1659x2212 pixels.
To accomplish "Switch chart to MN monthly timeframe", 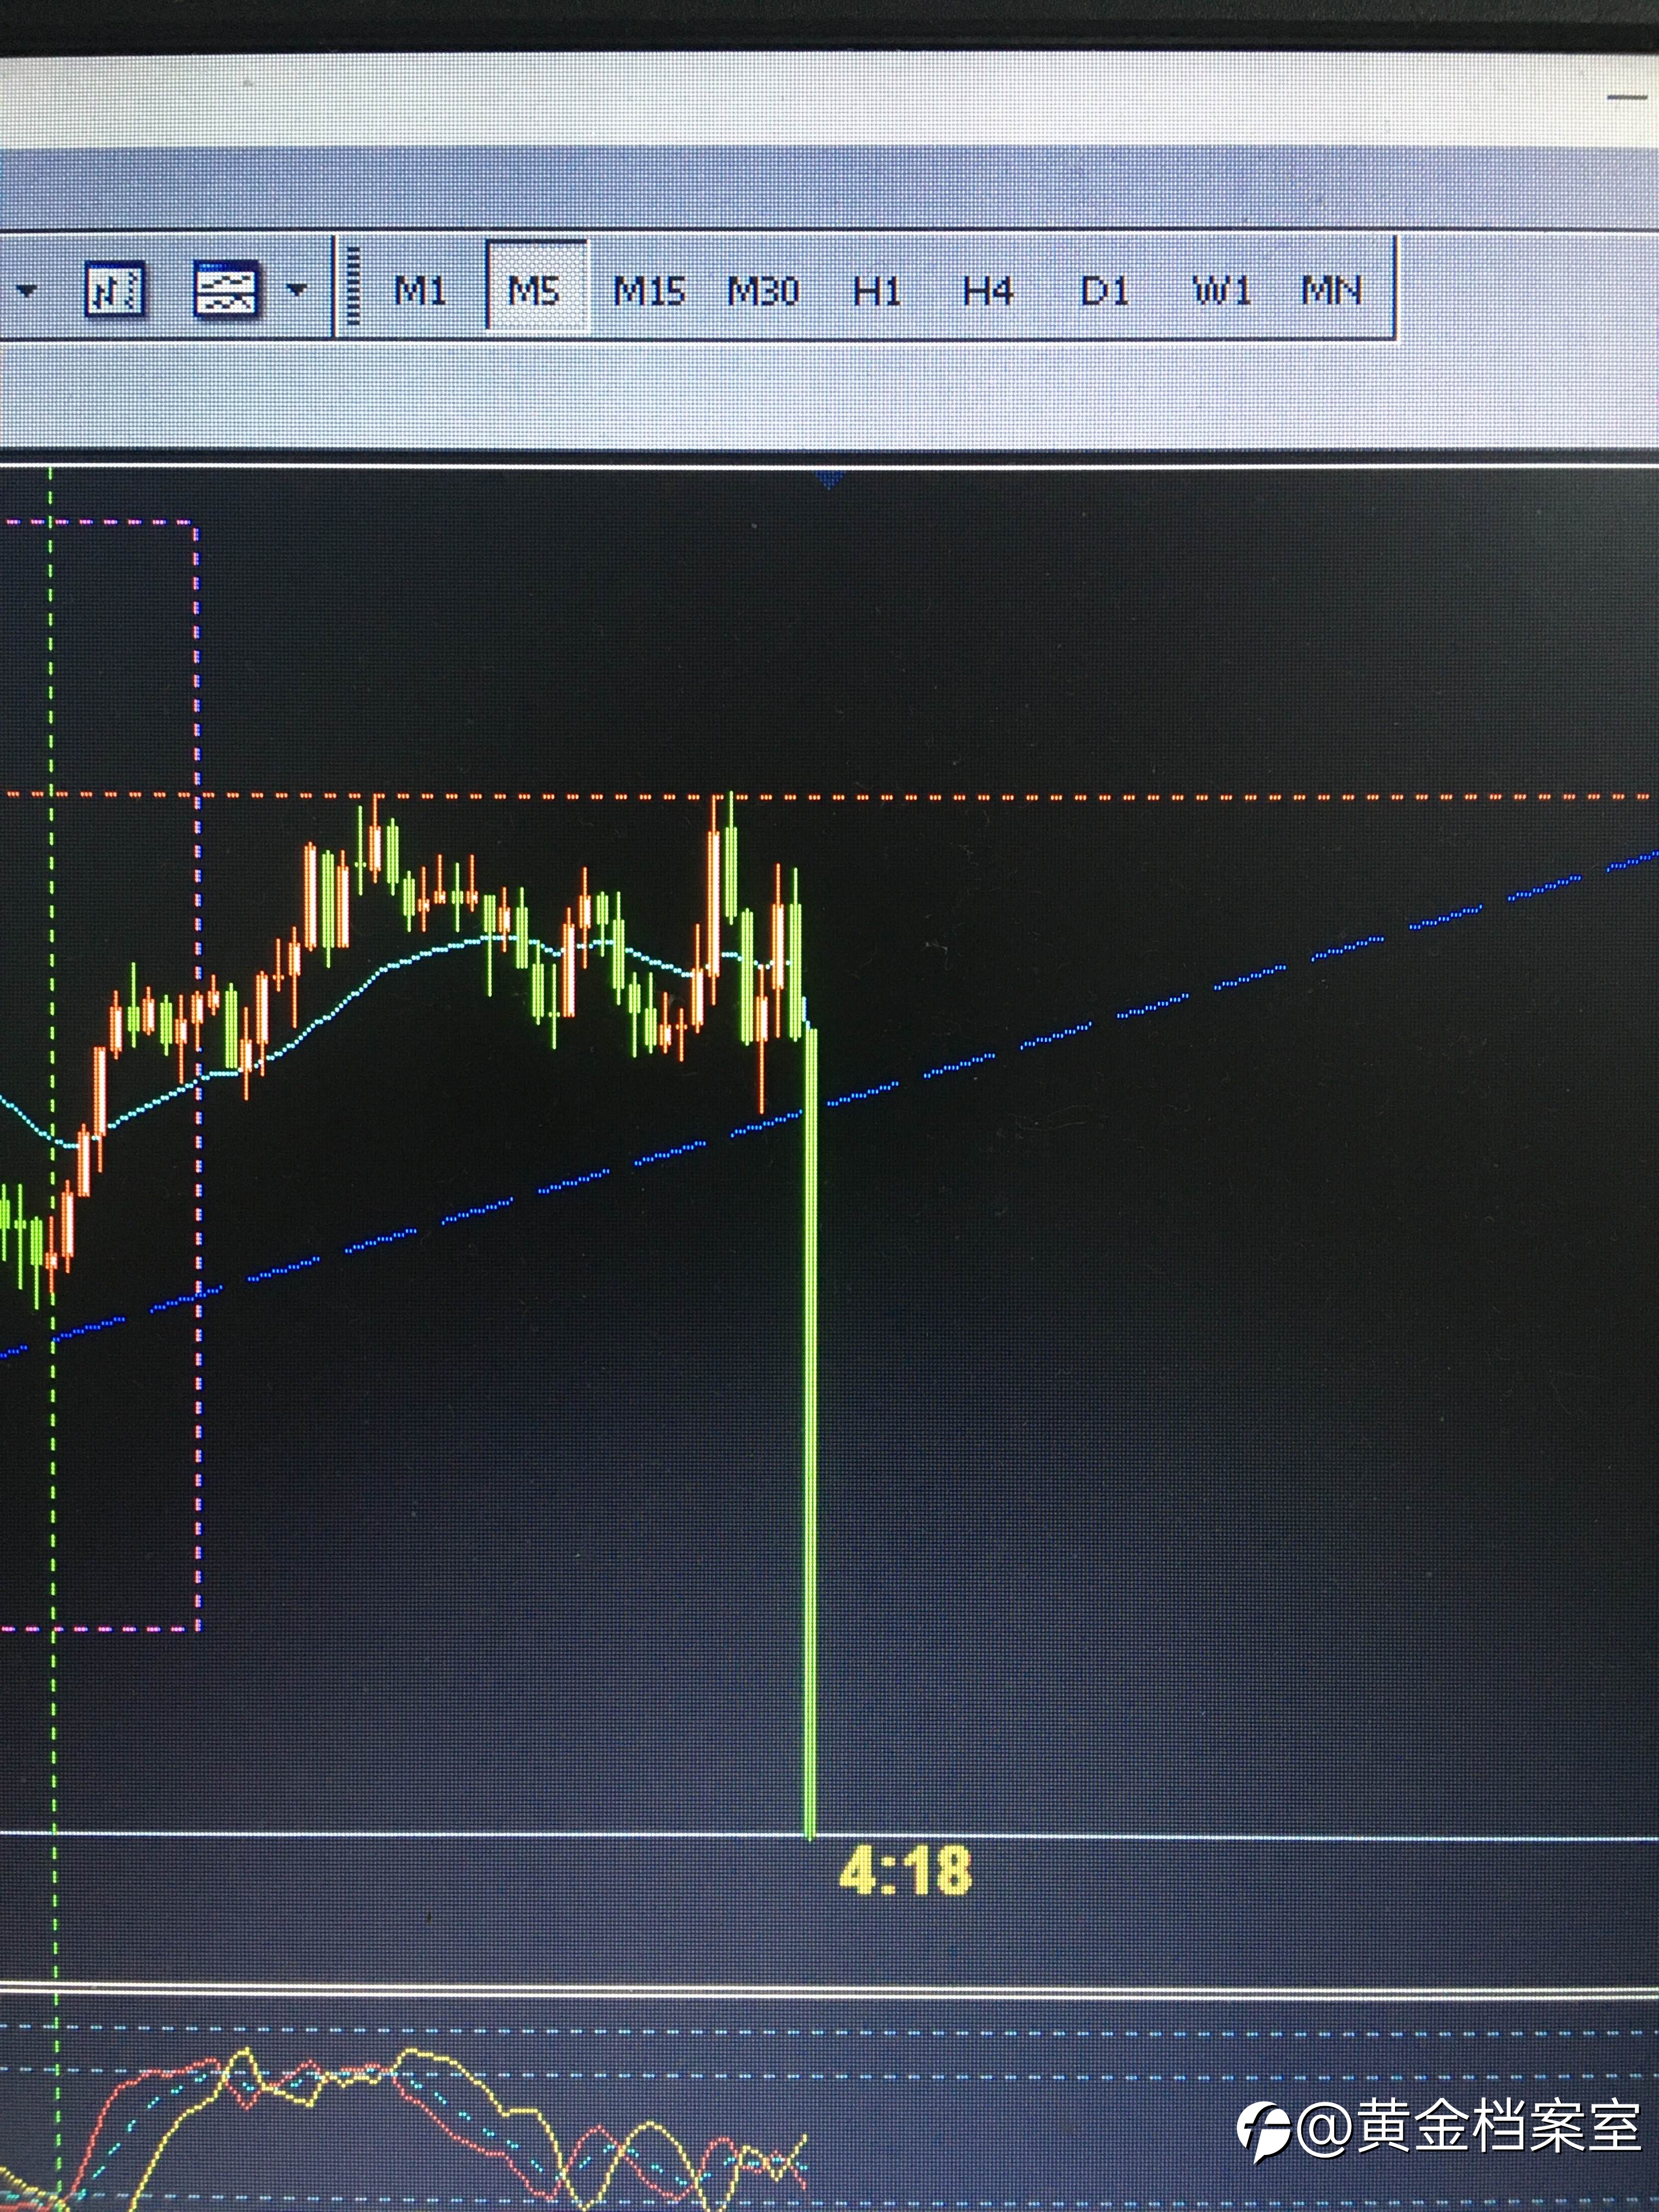I will 1331,291.
